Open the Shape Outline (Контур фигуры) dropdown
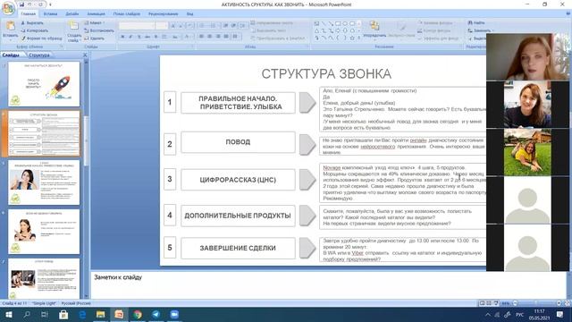The image size is (572, 322). point(434,30)
